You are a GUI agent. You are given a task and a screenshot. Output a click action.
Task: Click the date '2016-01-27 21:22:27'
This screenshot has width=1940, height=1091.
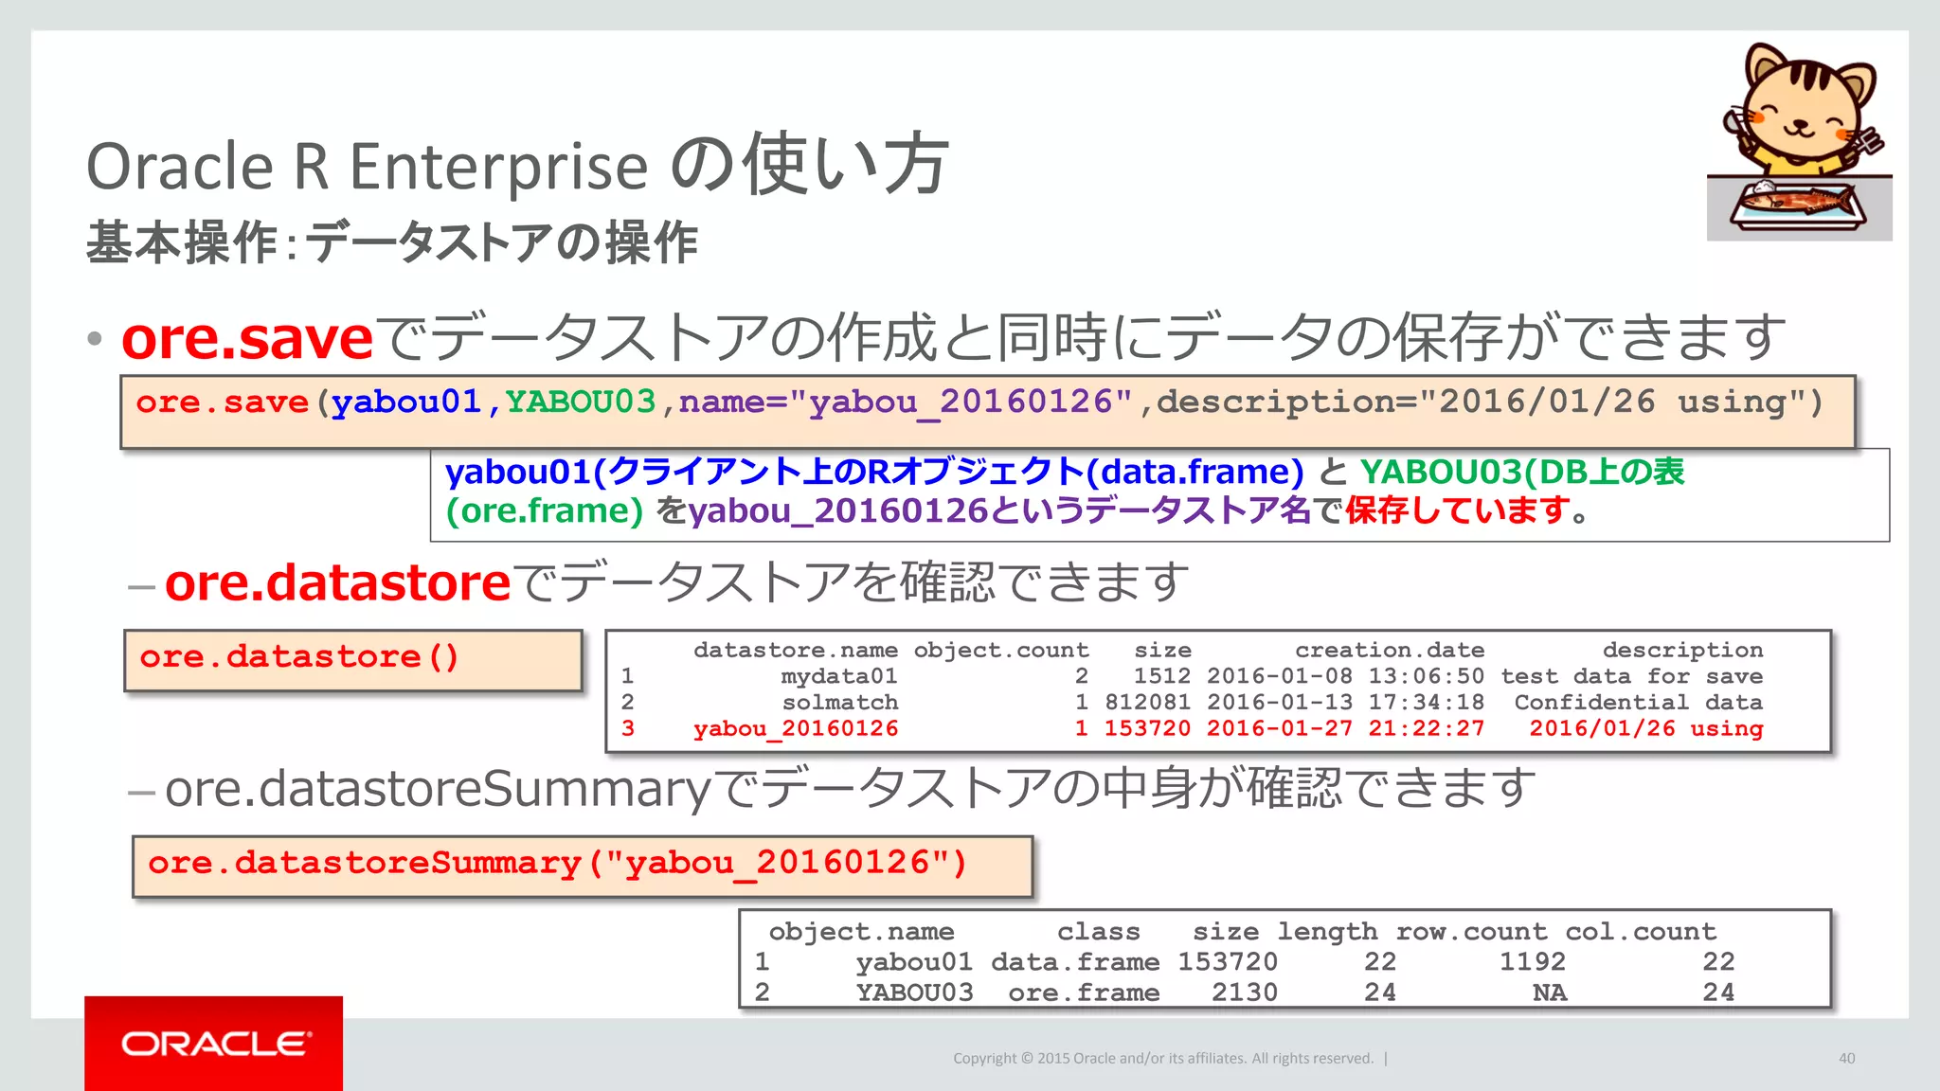point(1345,729)
